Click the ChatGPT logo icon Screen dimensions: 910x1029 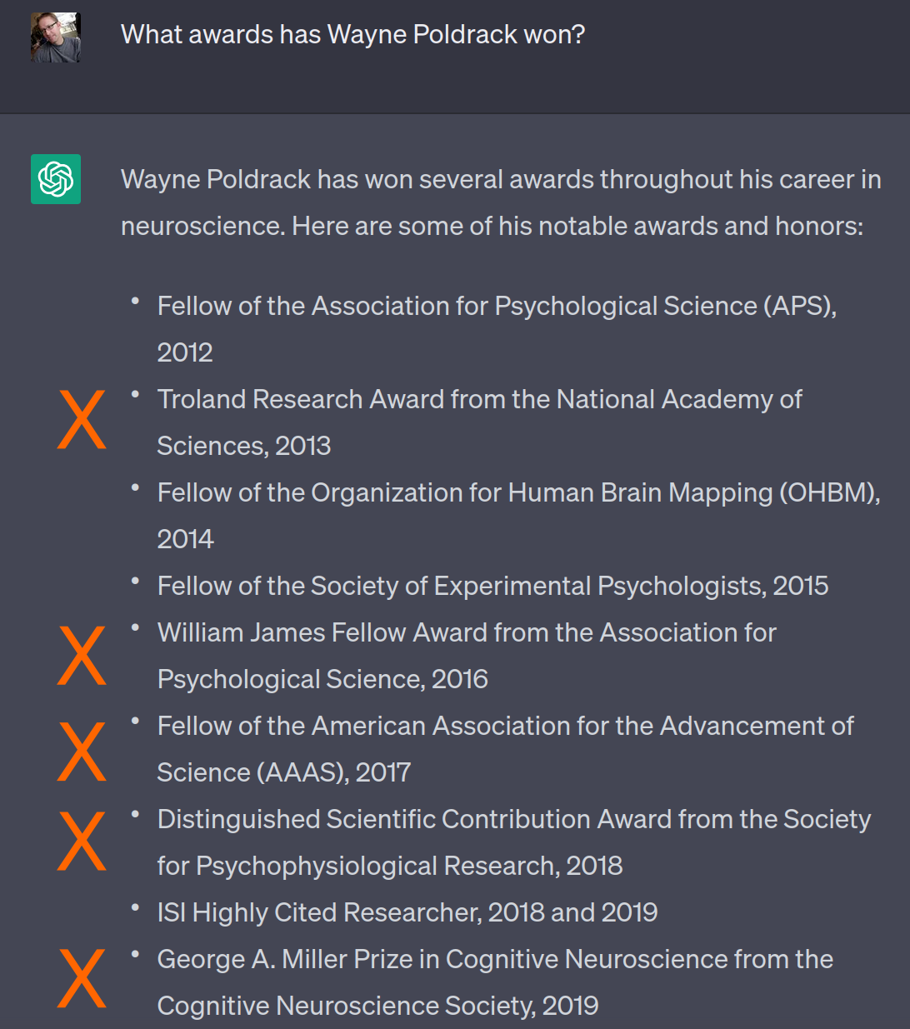pyautogui.click(x=56, y=179)
